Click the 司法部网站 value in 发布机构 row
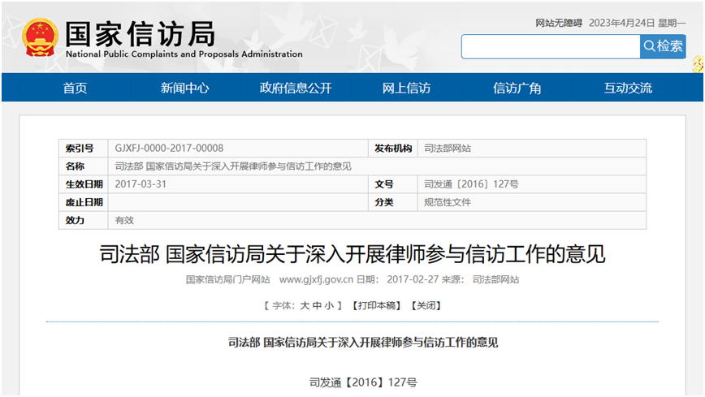 (448, 149)
